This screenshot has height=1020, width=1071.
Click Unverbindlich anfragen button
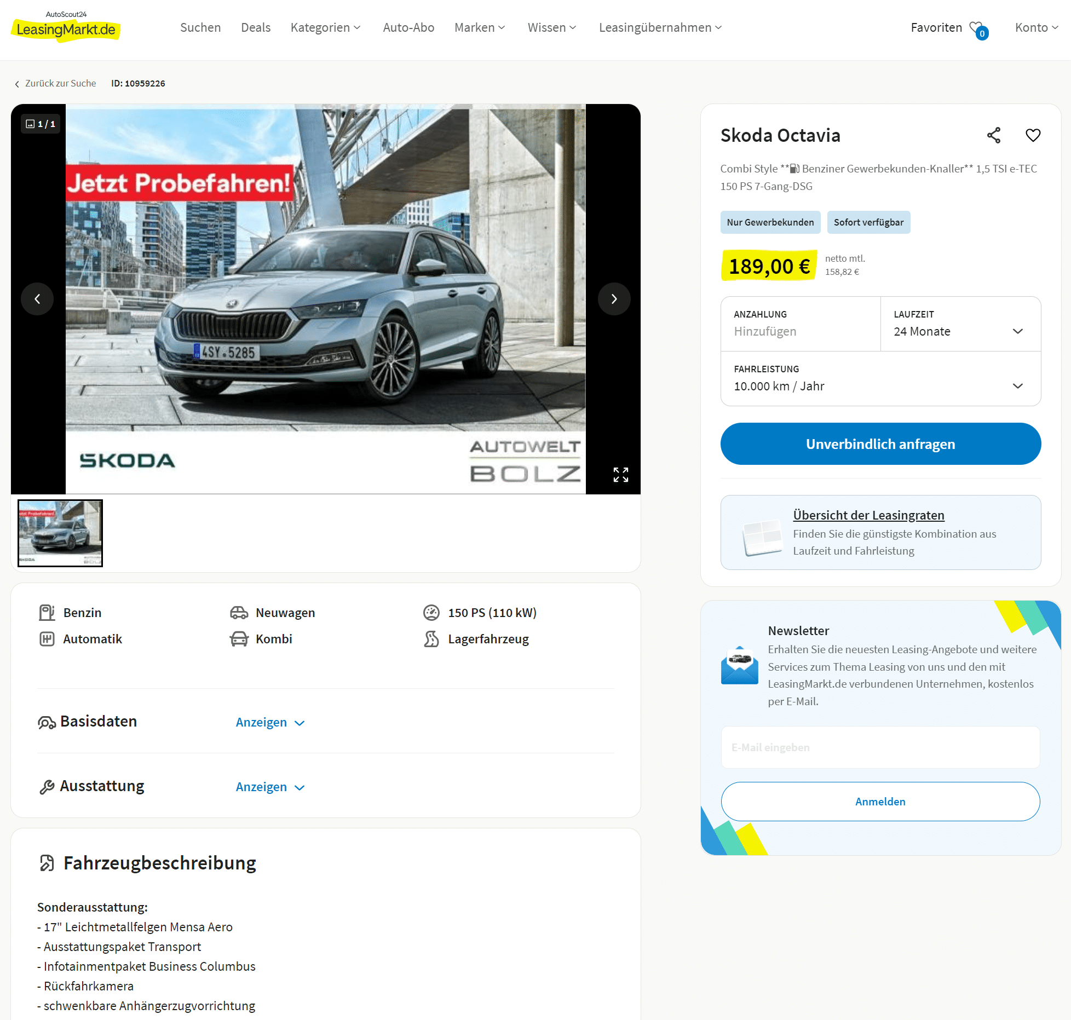pos(881,444)
